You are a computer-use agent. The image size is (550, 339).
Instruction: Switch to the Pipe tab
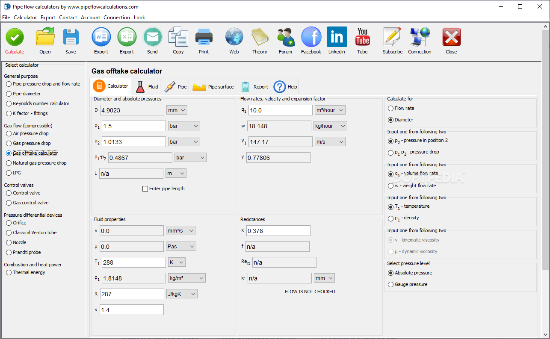pyautogui.click(x=175, y=86)
